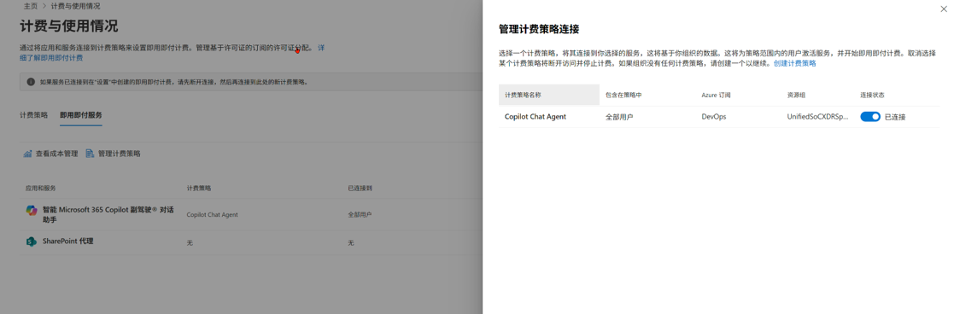954x314 pixels.
Task: Switch to the 即用即付服务 tab
Action: 81,115
